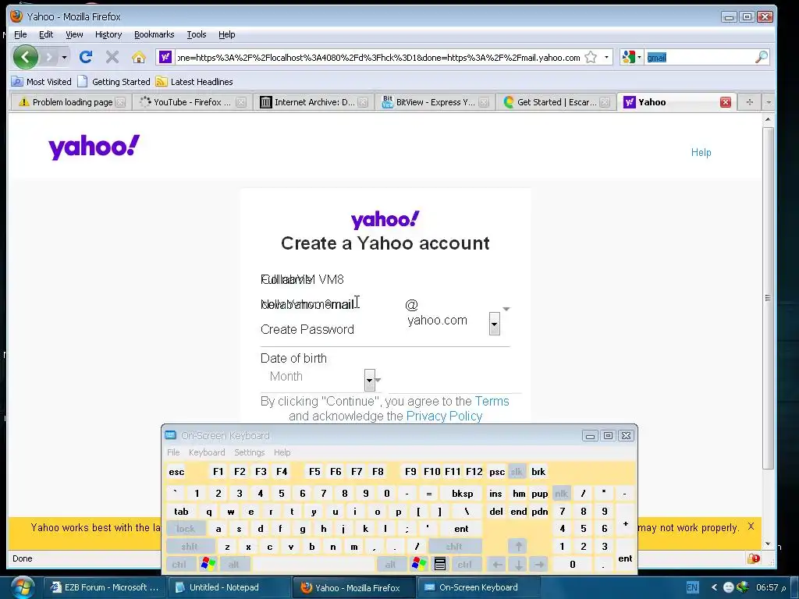Viewport: 799px width, 599px height.
Task: Toggle the left alt key on on-screen keyboard
Action: click(x=234, y=564)
